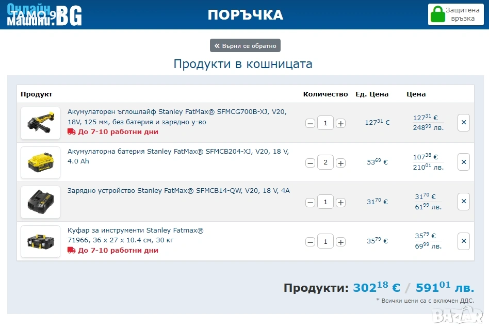The width and height of the screenshot is (489, 330).
Task: Open the yellow battery product thumbnail
Action: coord(40,162)
